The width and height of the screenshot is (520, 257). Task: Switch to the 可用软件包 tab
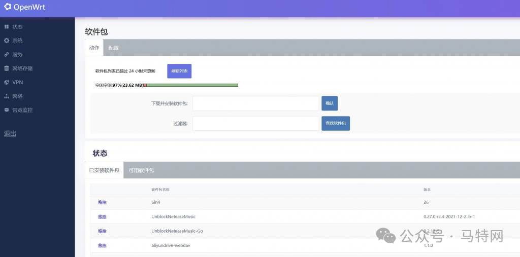(141, 170)
